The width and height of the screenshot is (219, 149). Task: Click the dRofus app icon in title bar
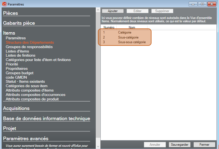[4, 4]
